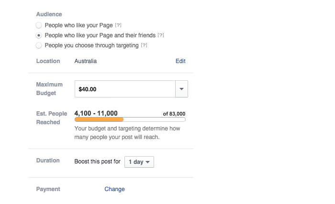Click the 4,100 - 11,000 reach estimate
Screen dimensions: 335x204
[96, 113]
